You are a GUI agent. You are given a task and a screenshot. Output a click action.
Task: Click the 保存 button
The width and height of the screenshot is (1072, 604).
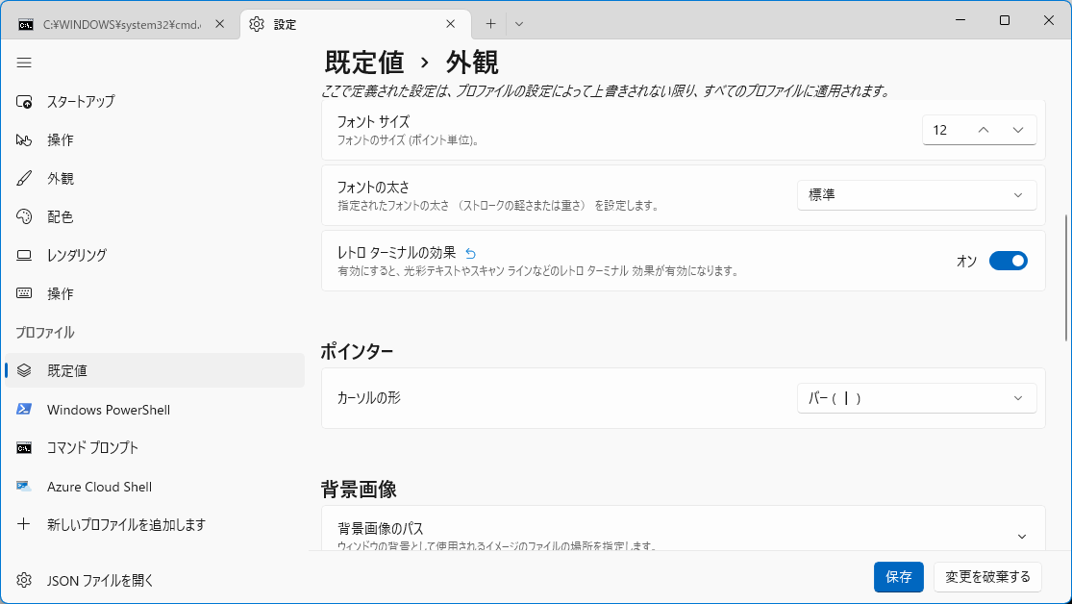[x=898, y=577]
